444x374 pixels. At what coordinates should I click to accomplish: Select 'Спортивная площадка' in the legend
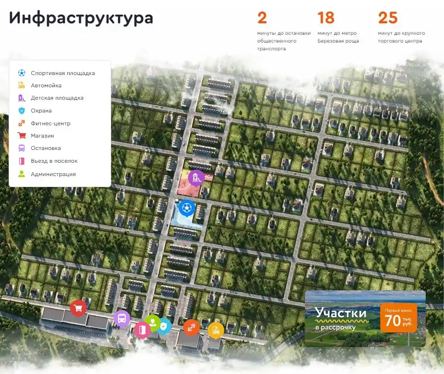tap(63, 73)
